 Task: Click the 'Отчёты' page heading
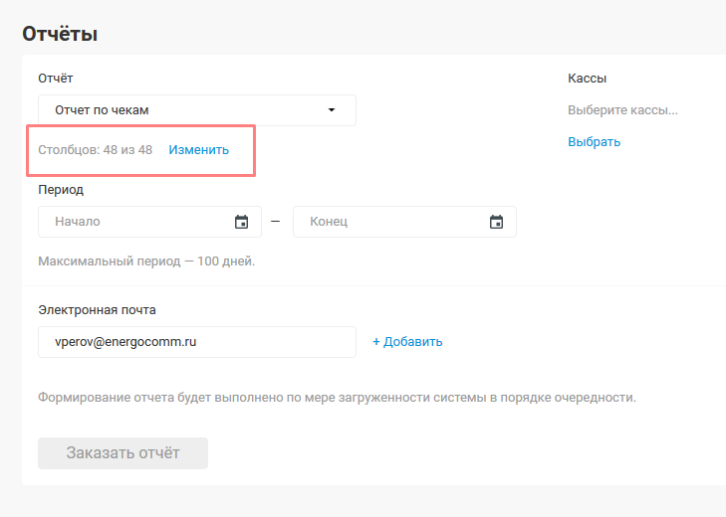tap(60, 35)
